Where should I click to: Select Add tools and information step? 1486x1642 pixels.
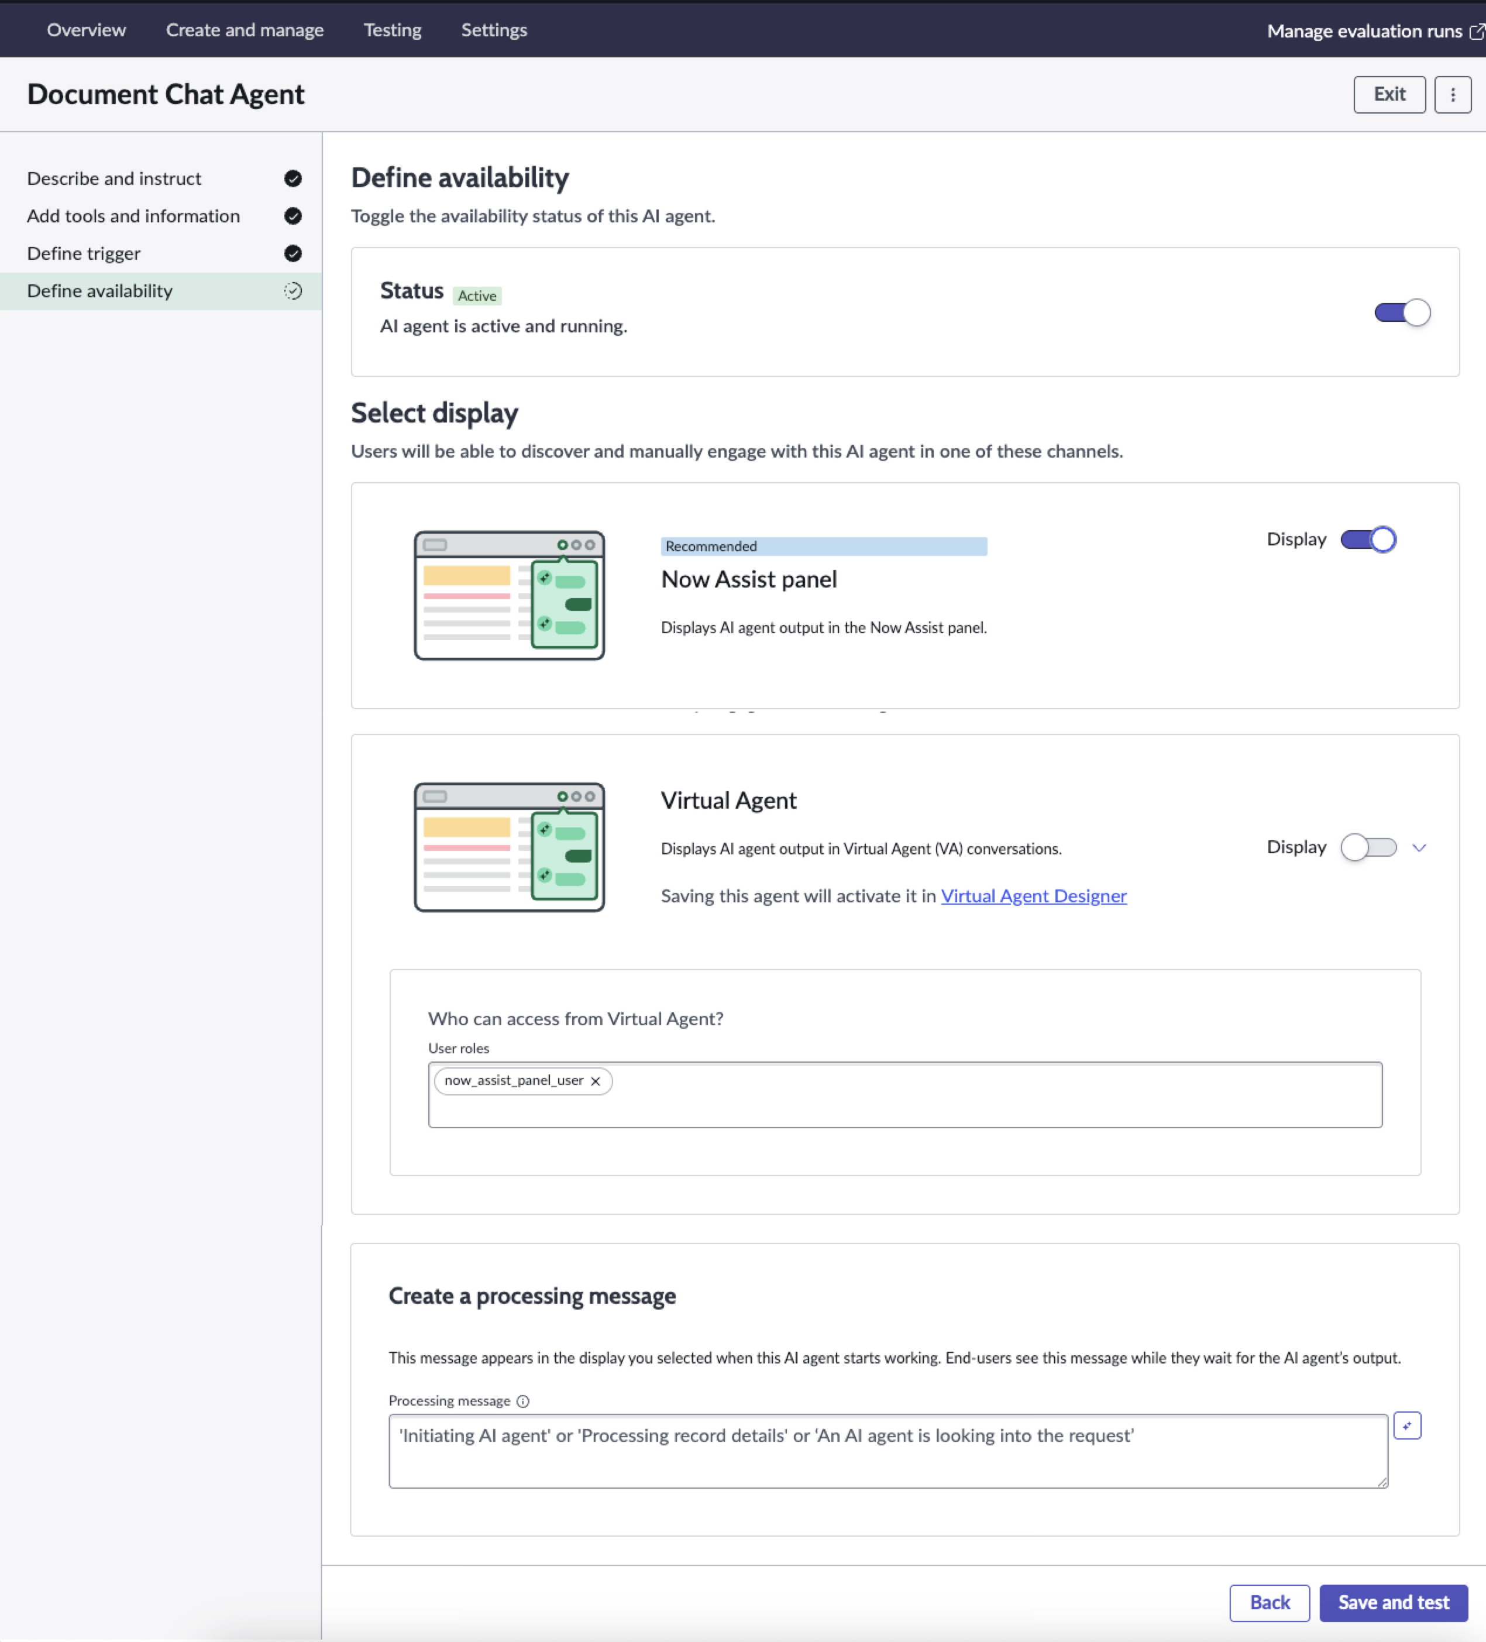pos(161,216)
